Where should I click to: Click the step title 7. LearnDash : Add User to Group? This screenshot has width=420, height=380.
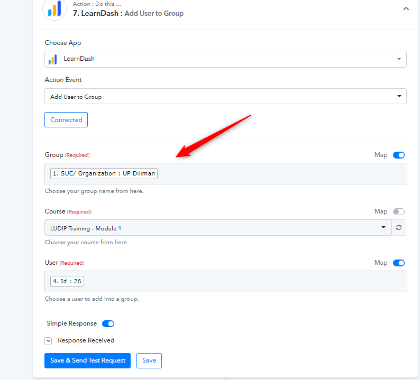coord(128,13)
